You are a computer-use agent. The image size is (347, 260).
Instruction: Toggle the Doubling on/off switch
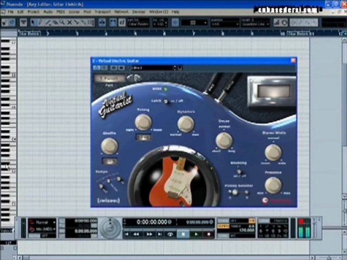[239, 172]
